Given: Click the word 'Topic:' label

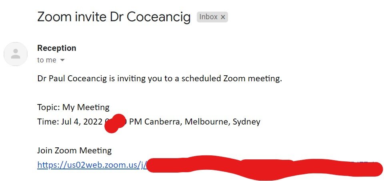Looking at the screenshot, I should [x=49, y=107].
